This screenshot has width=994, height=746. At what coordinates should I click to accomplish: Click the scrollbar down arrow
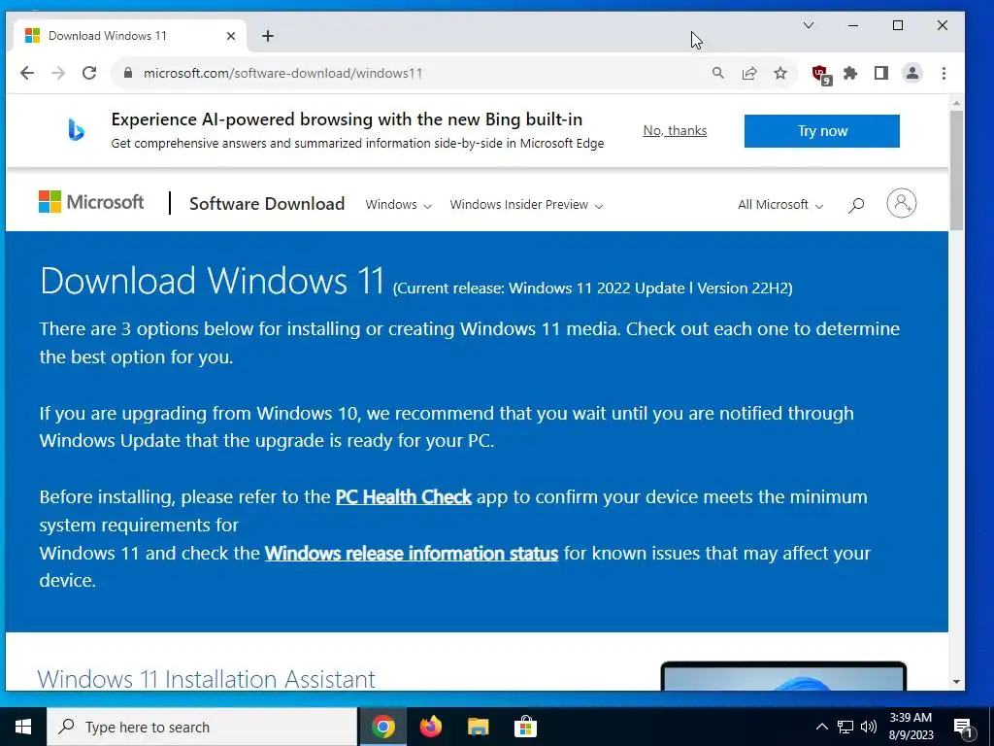click(x=956, y=682)
